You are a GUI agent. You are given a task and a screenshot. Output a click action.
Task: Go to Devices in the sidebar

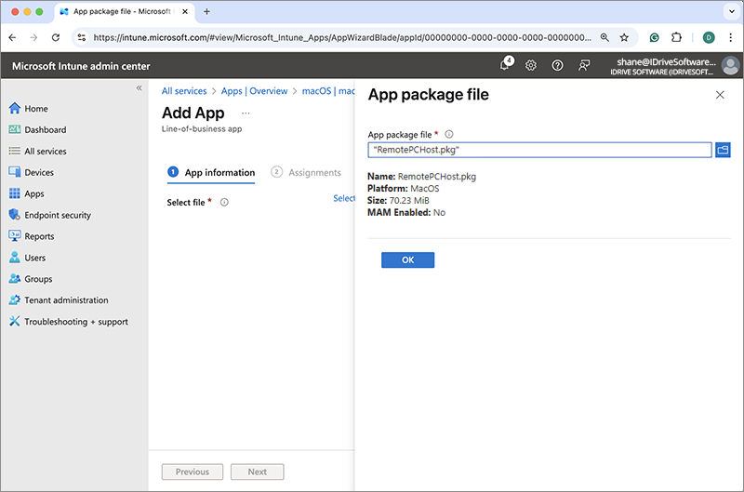pos(39,172)
